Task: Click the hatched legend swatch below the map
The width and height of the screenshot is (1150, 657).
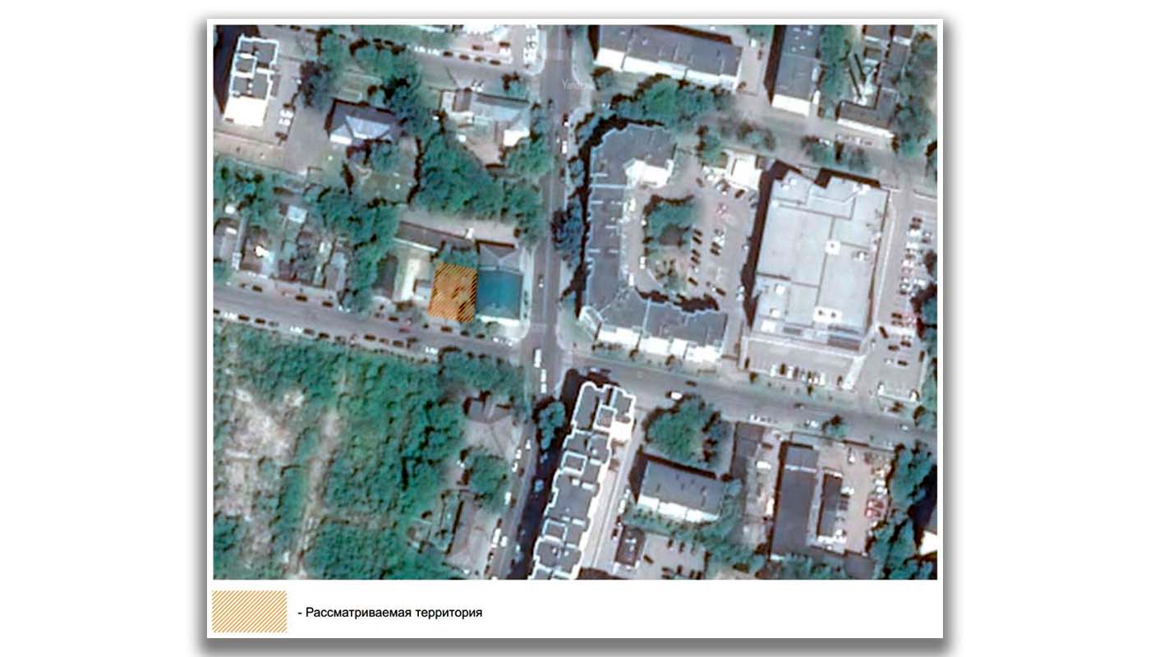Action: pos(250,612)
